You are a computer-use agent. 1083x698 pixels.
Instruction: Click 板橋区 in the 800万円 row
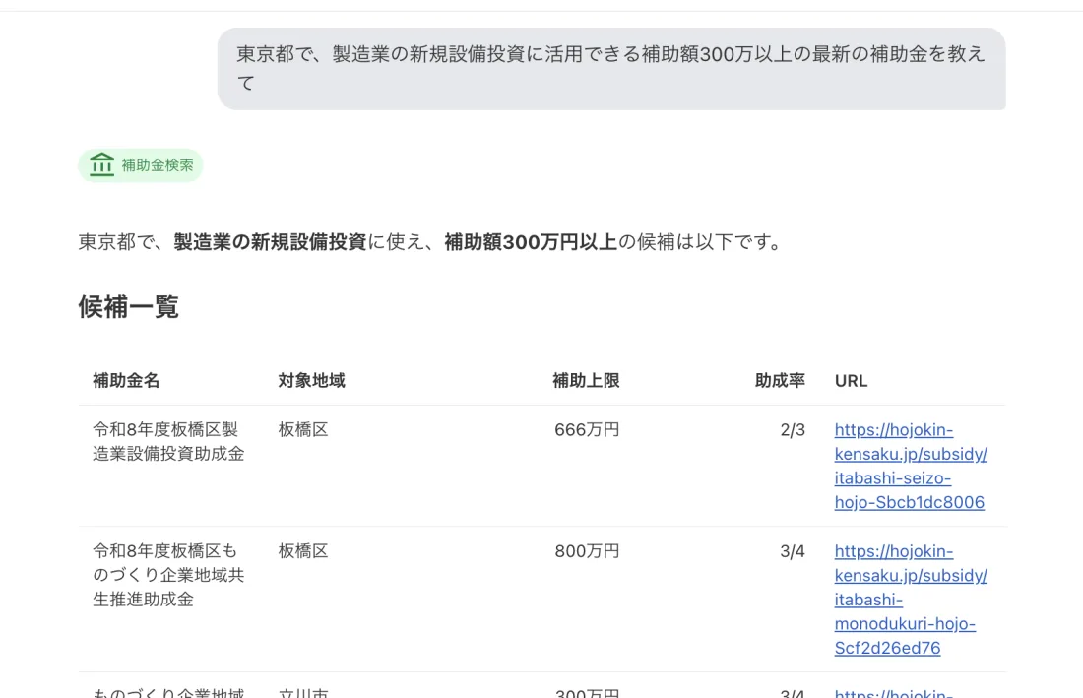[x=303, y=551]
